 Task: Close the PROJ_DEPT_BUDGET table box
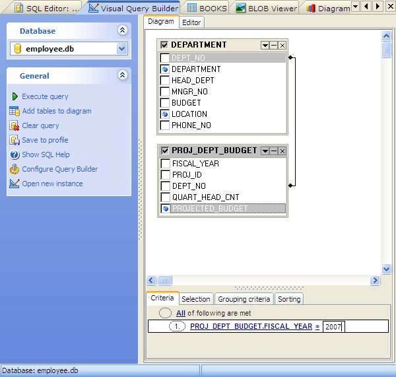pos(282,151)
